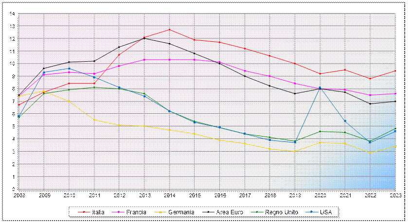
Task: Click the highest peak point of red line
Action: (169, 30)
